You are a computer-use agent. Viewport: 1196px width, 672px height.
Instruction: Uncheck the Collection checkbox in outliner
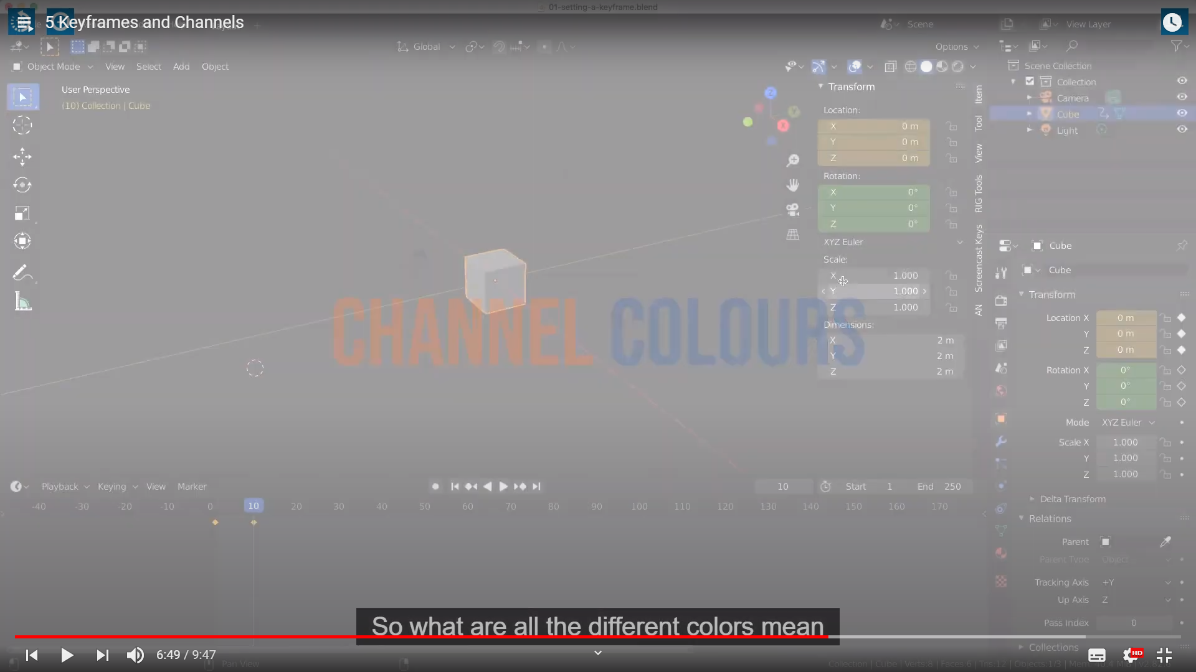(1030, 82)
